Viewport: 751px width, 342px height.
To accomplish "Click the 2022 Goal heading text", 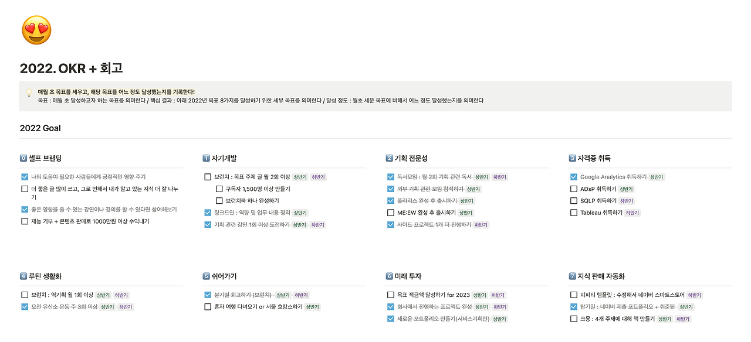I will (41, 128).
